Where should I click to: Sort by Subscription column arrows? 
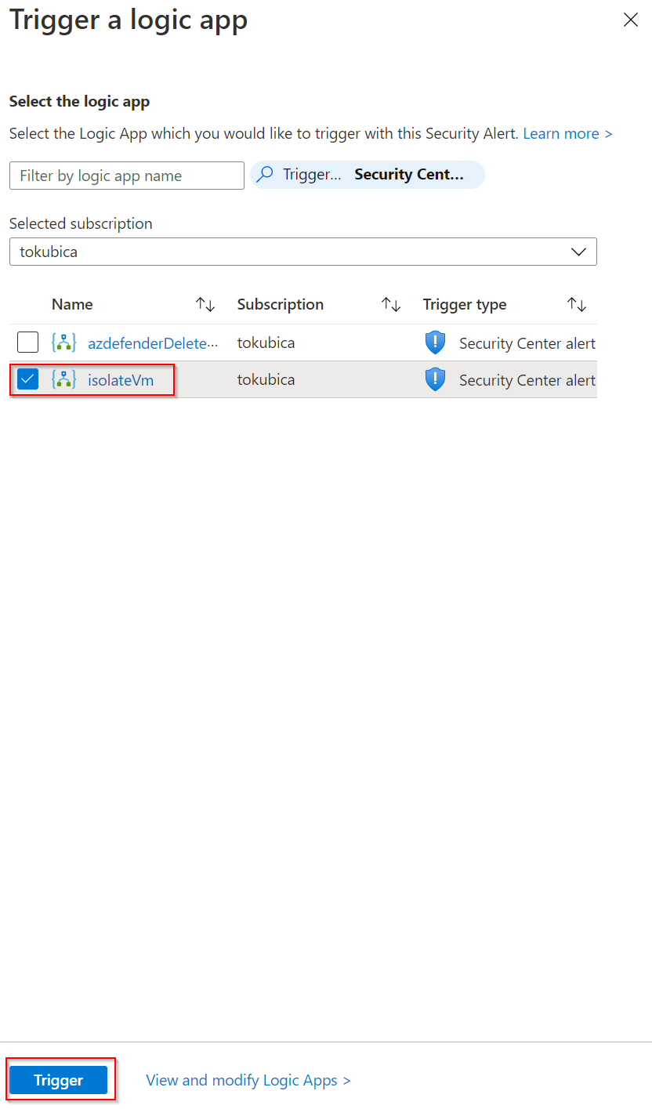(x=390, y=305)
